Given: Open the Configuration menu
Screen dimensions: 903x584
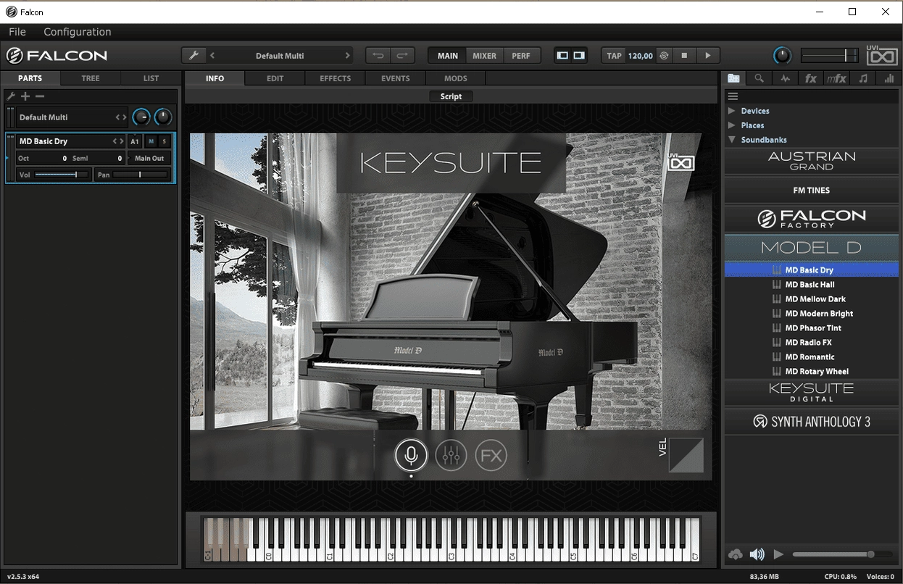Looking at the screenshot, I should tap(78, 32).
